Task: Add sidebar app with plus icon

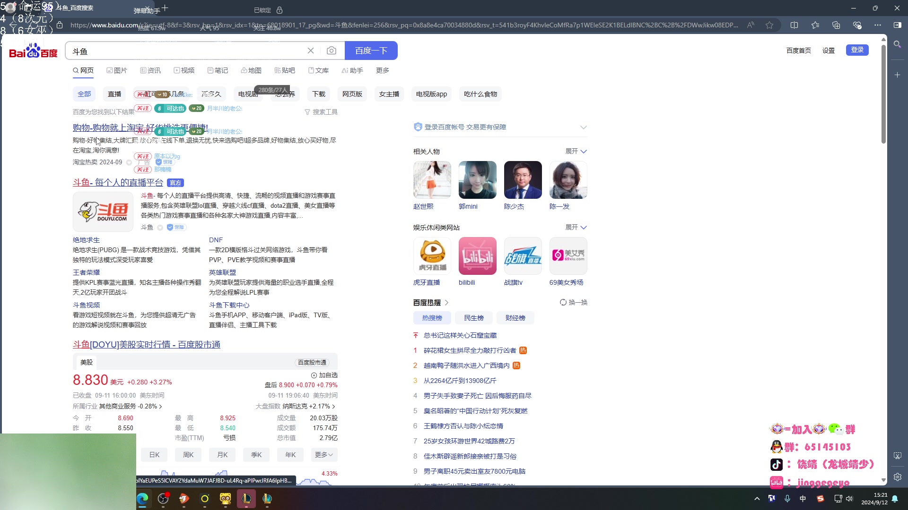Action: [897, 75]
